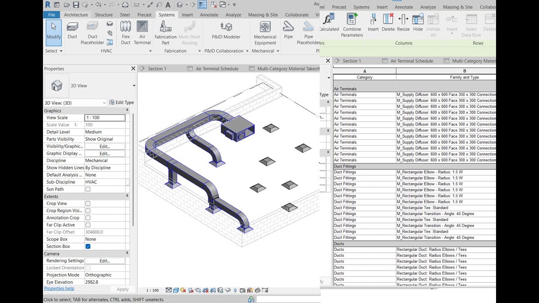Screen dimensions: 539x303
Task: Choose the Duct Placeholder tool
Action: coord(92,33)
